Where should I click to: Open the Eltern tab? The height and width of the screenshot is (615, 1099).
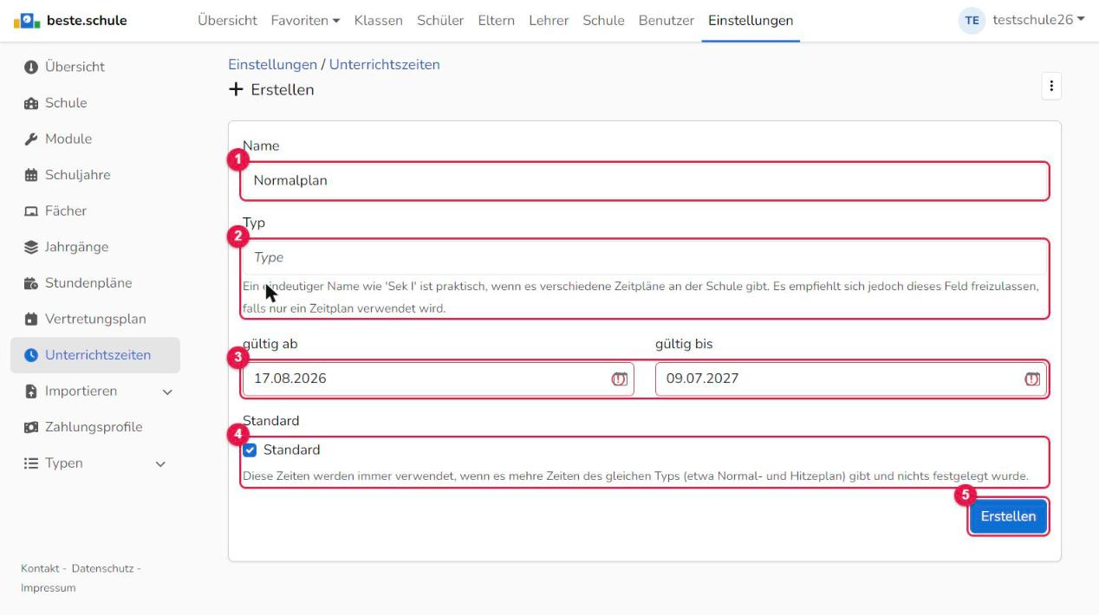(x=496, y=21)
